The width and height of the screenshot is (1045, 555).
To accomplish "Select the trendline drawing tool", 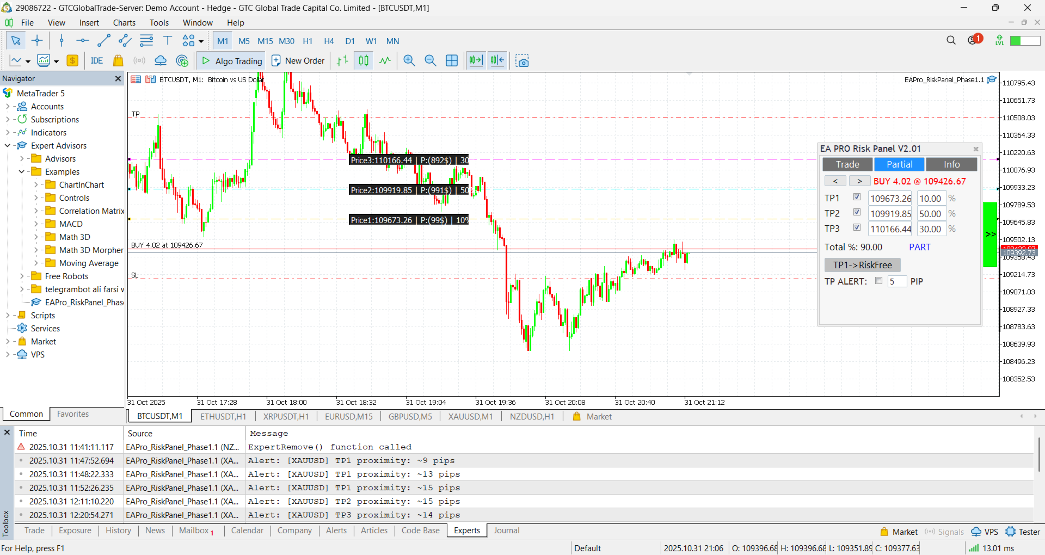I will coord(104,41).
